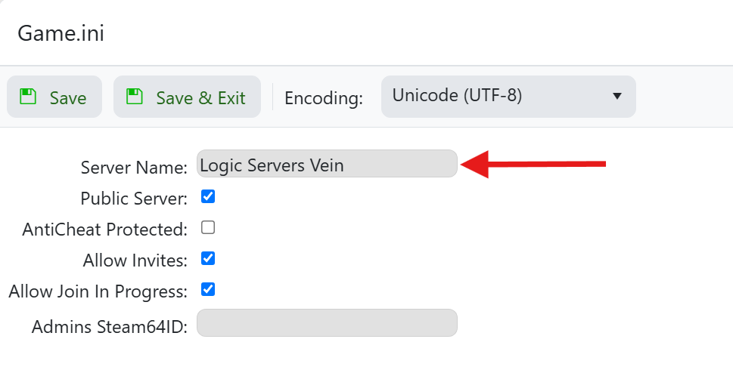Image resolution: width=733 pixels, height=376 pixels.
Task: Click the "Admins Steam64ID:" label text
Action: [110, 328]
